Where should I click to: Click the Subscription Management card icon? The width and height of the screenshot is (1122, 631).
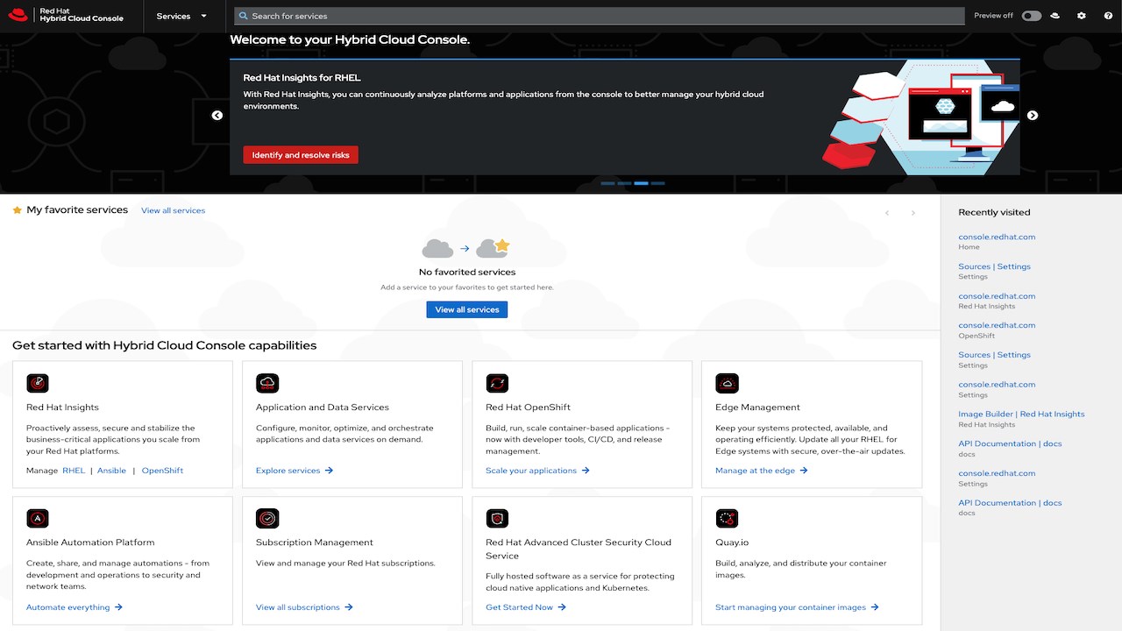coord(267,518)
